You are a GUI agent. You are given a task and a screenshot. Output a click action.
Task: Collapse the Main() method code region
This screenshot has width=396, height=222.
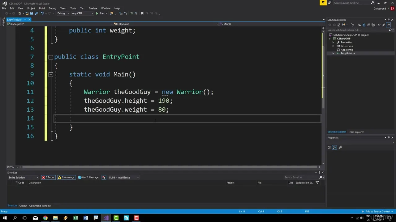[x=51, y=74]
